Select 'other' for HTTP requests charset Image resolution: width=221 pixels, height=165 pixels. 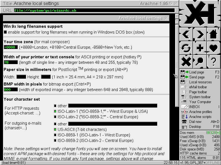55,106
